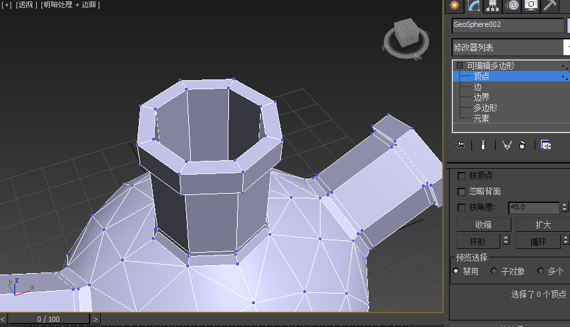Image resolution: width=570 pixels, height=327 pixels.
Task: Select 可编辑多边形 in the modifier stack
Action: tap(490, 66)
